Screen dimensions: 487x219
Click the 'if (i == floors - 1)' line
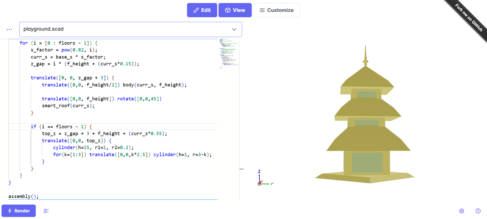click(61, 126)
